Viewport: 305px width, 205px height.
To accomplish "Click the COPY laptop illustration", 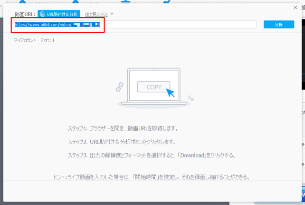I will tap(153, 88).
